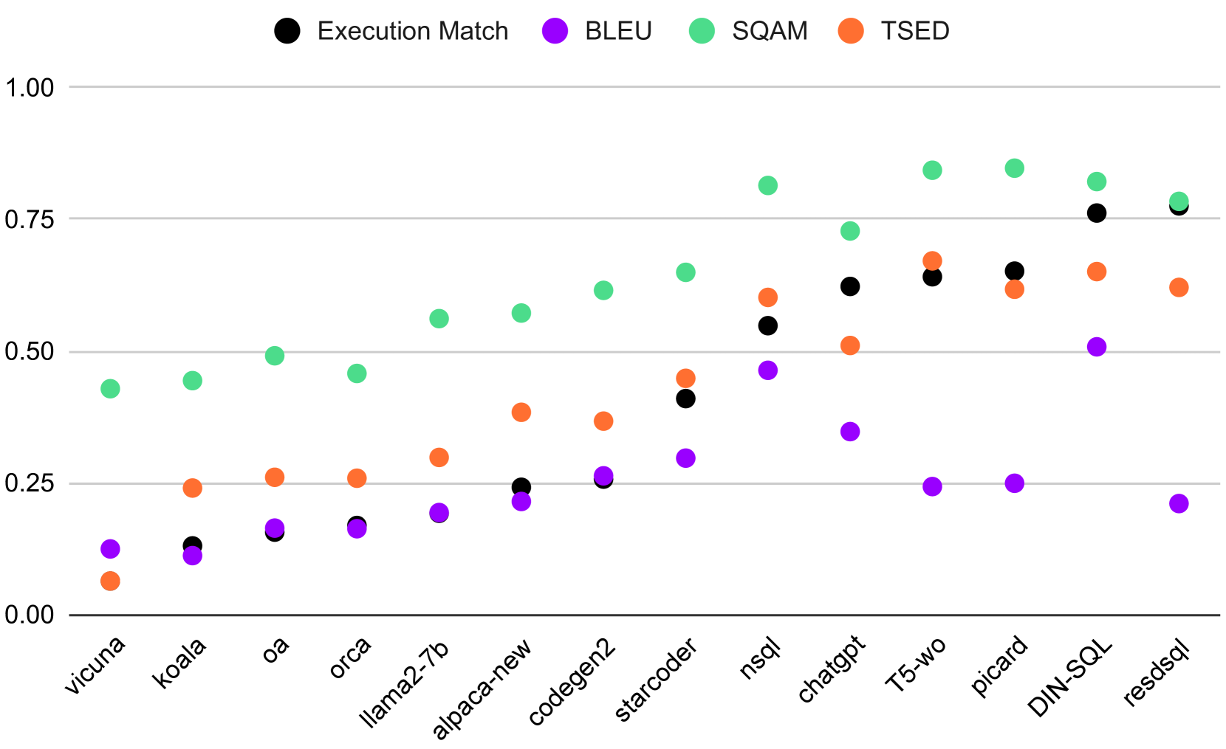Click the 0.50 y-axis tick label

pos(30,352)
